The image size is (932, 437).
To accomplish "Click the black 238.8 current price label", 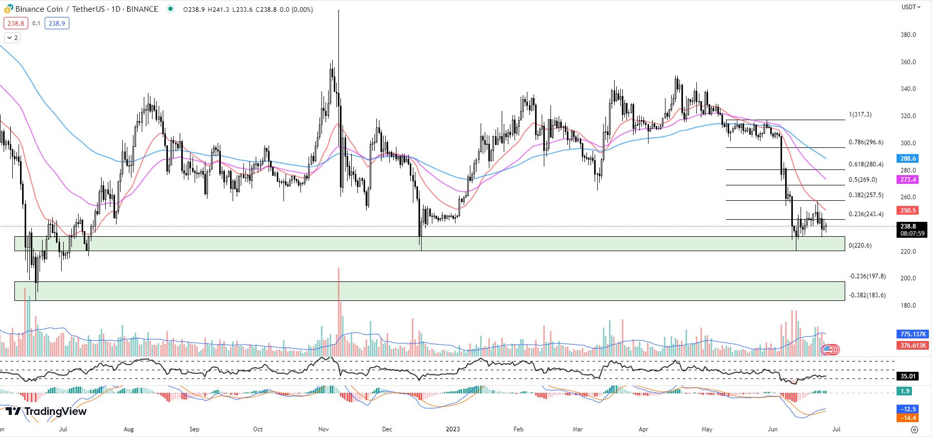I will [x=908, y=226].
